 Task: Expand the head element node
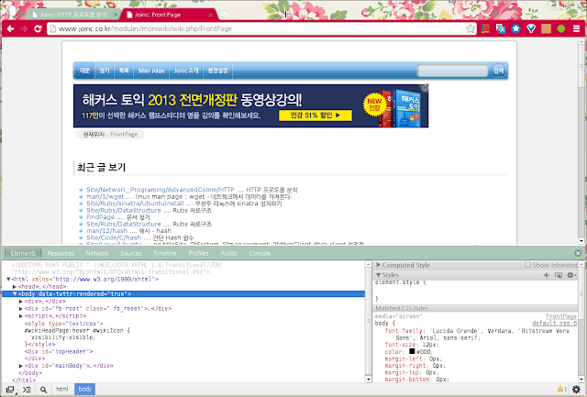15,287
